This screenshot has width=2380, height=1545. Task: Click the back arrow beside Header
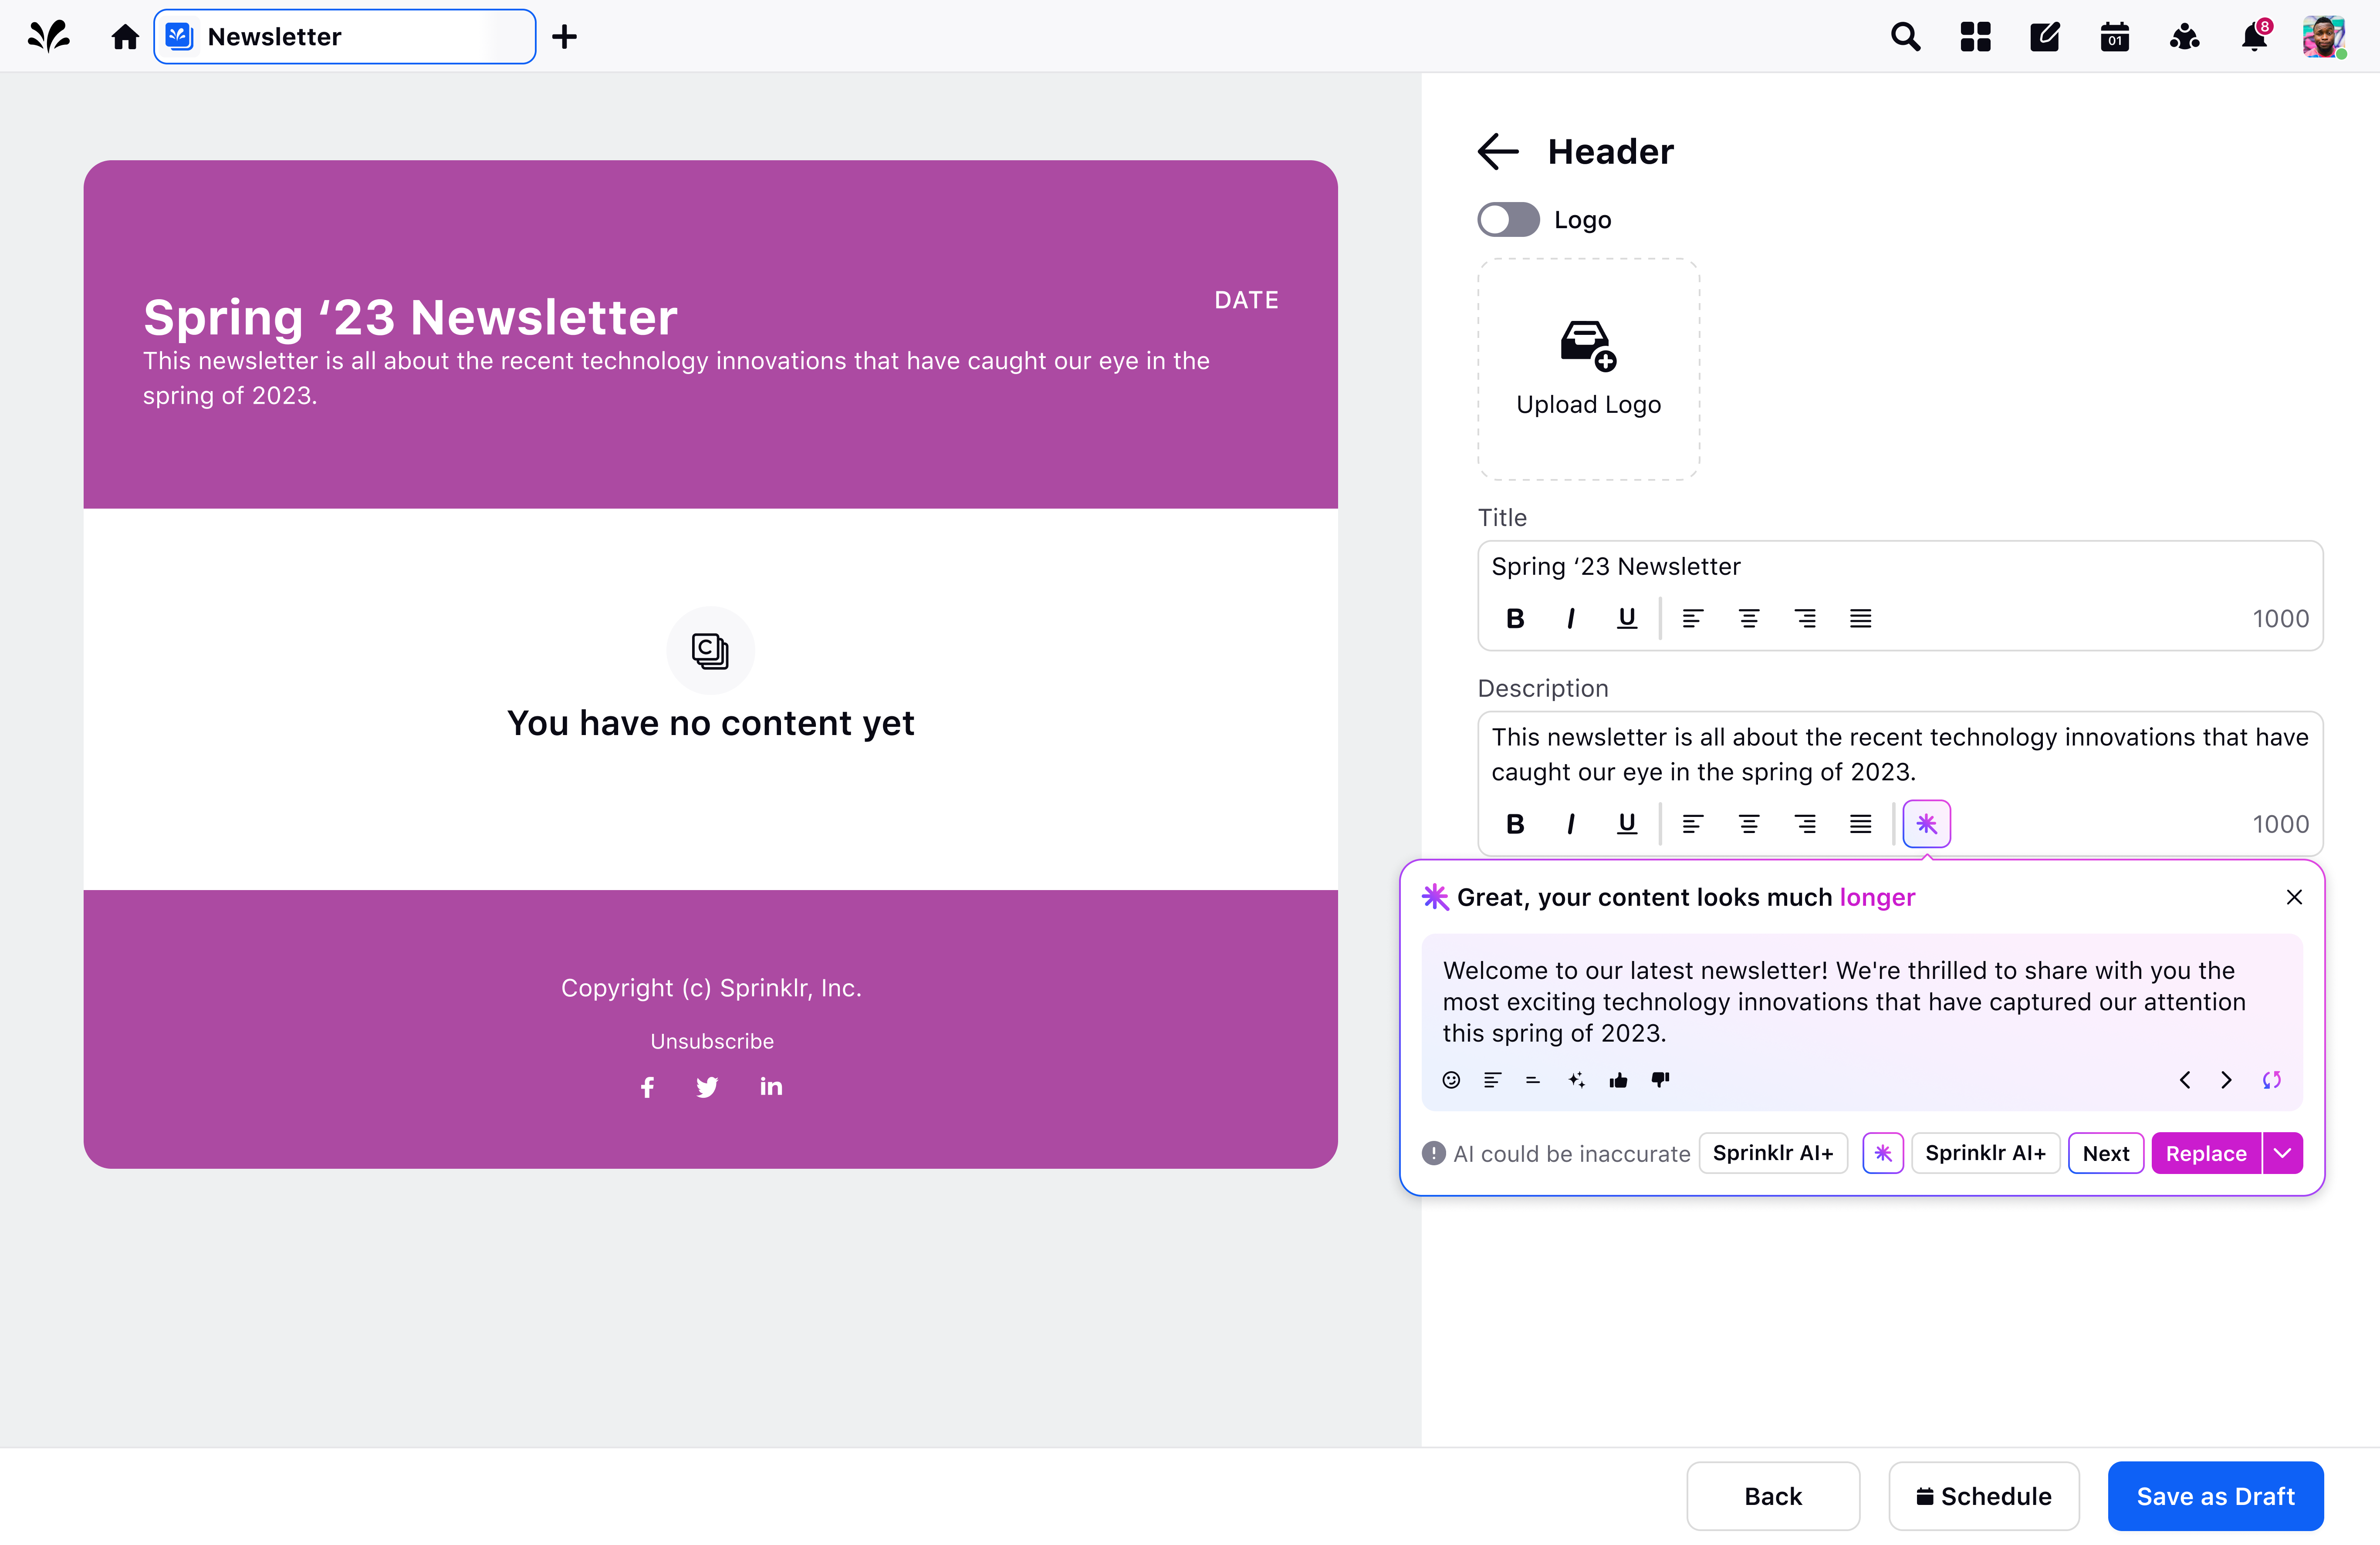click(1496, 151)
